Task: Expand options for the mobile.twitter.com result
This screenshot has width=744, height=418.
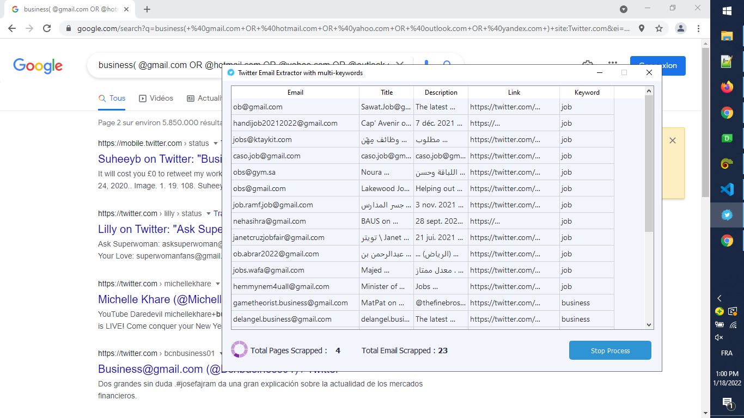Action: [216, 143]
